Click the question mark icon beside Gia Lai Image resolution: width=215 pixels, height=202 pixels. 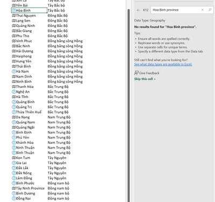point(14,163)
